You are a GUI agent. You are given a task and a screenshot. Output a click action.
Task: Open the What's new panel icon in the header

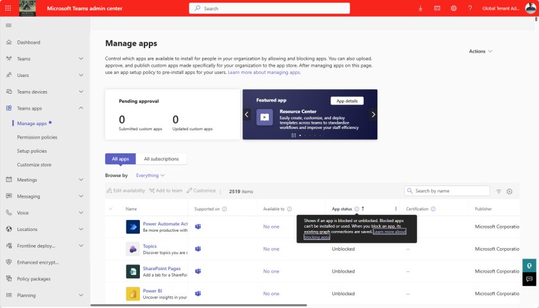click(437, 8)
